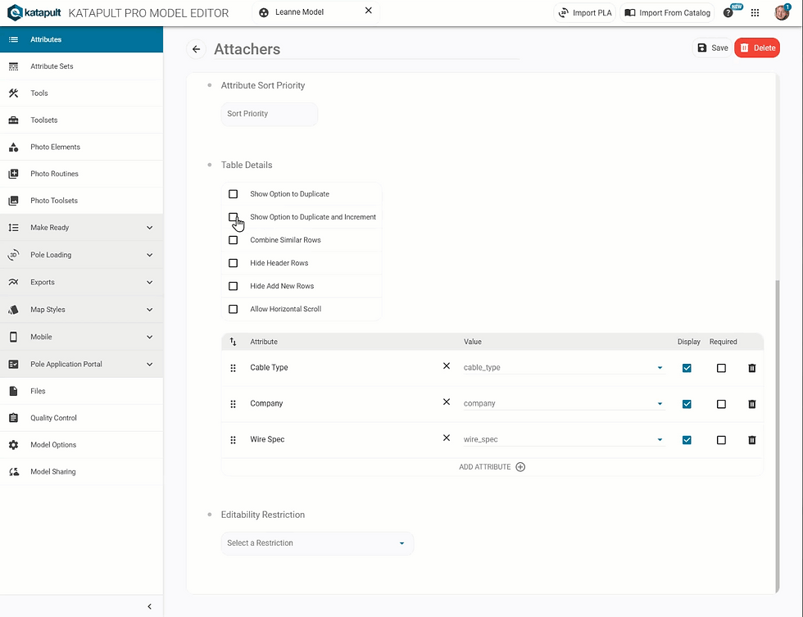Screen dimensions: 803x617
Task: Click Import From Catalog button
Action: (x=667, y=13)
